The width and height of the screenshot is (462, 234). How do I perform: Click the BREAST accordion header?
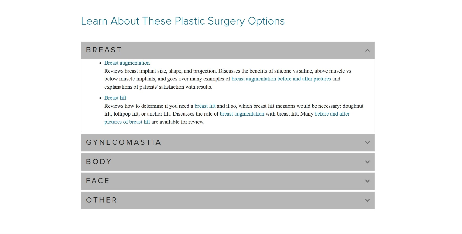(104, 50)
